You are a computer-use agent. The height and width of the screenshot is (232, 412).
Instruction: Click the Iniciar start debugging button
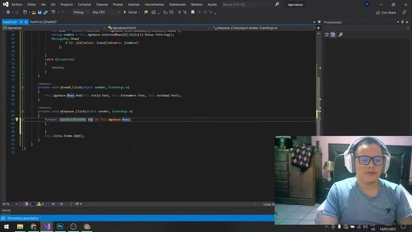[131, 12]
